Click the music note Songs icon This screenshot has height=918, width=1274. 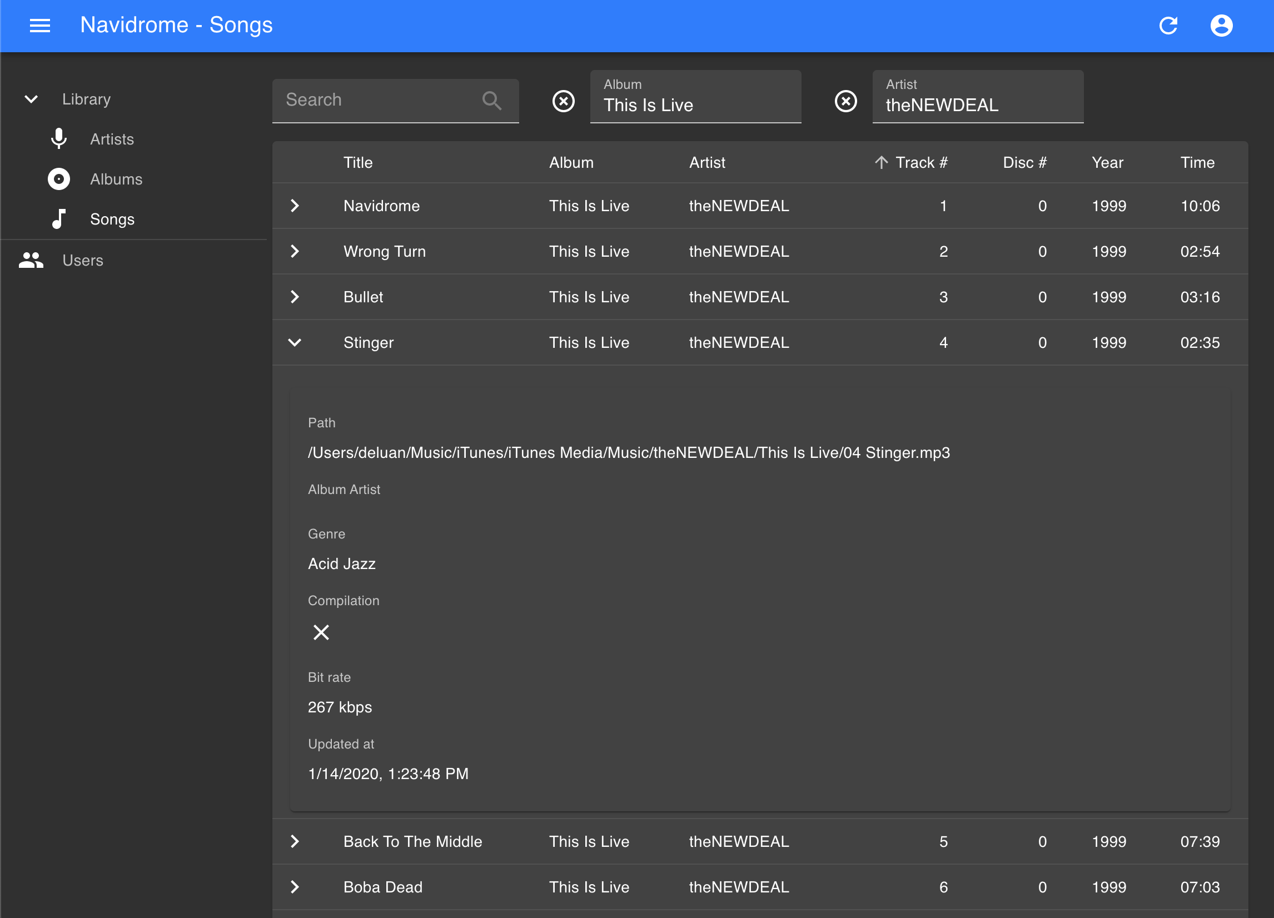[58, 219]
